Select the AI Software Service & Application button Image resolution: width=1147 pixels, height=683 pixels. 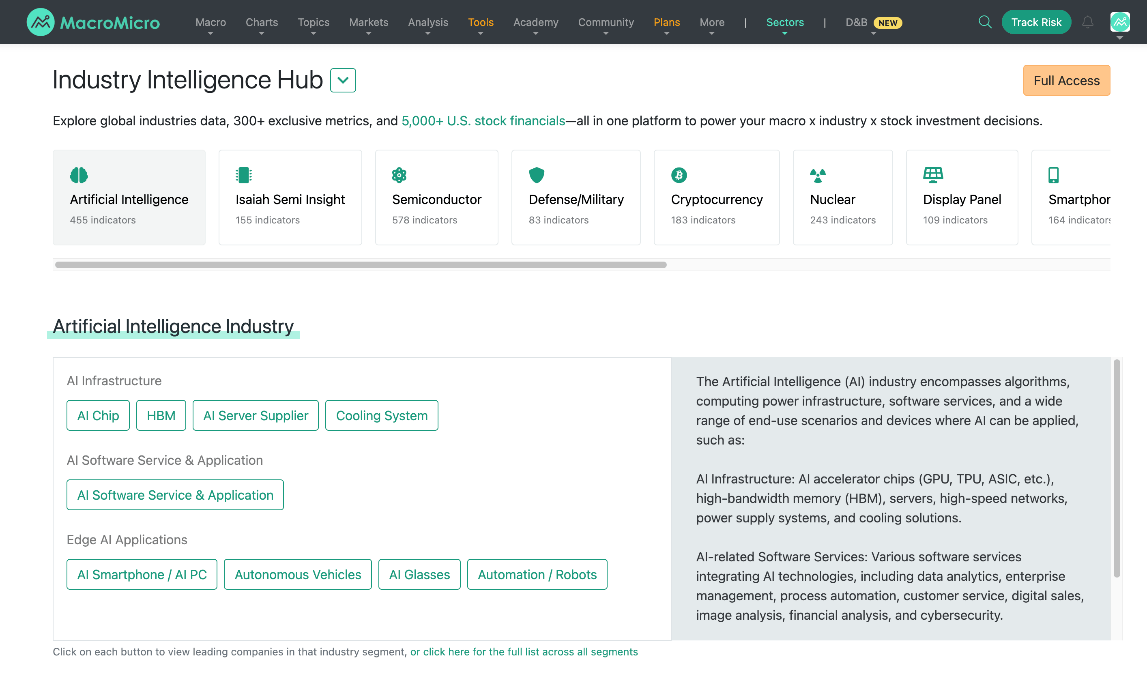pyautogui.click(x=175, y=495)
